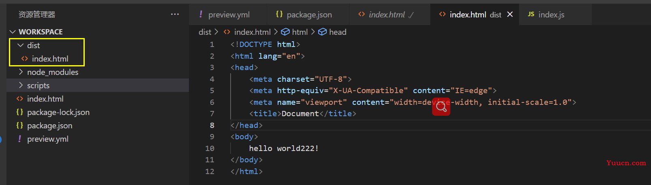Click the cube icon before html breadcrumb
The image size is (651, 185).
click(285, 32)
